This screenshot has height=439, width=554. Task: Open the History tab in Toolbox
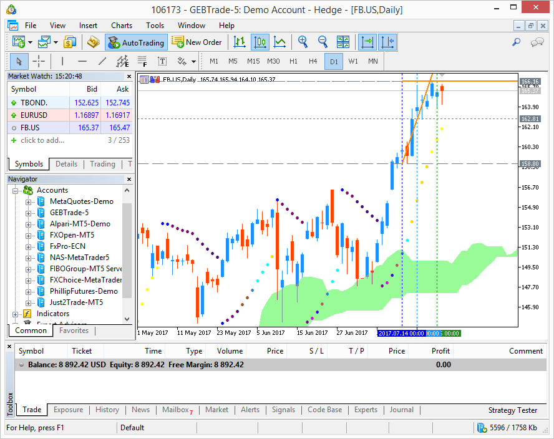click(107, 410)
